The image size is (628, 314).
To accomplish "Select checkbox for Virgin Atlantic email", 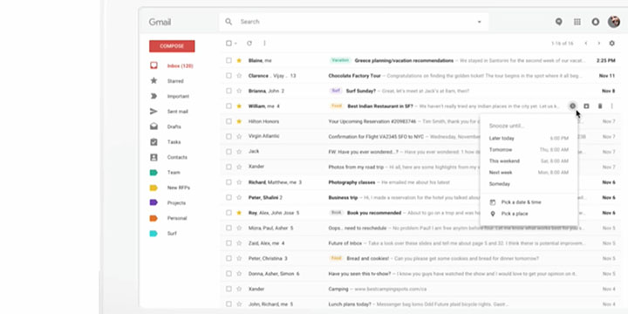I will point(229,137).
